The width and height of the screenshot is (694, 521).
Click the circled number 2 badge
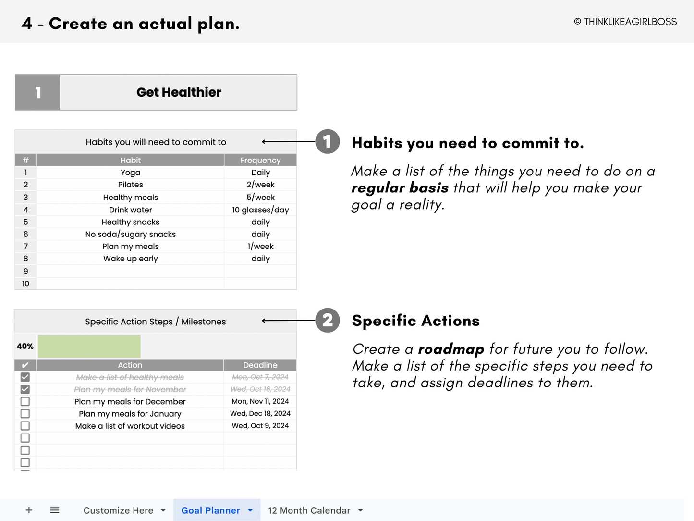(x=327, y=321)
